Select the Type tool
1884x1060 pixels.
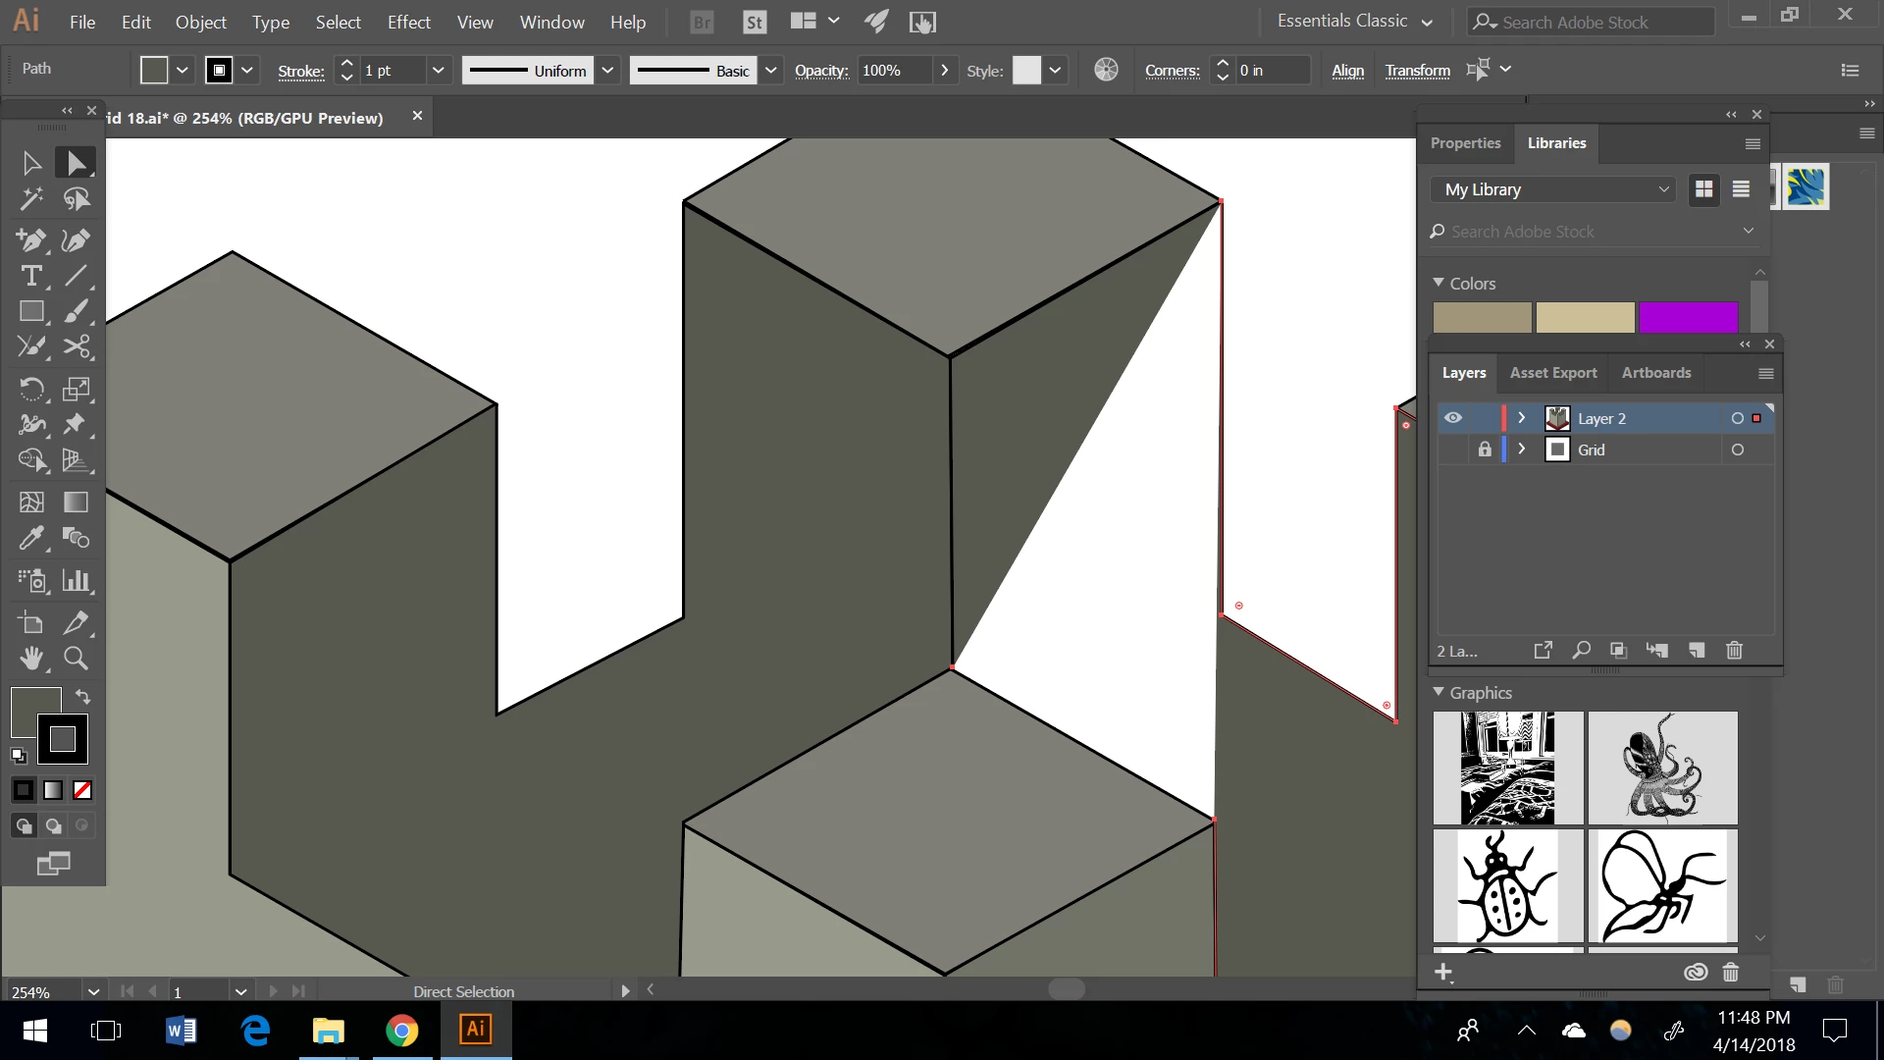(31, 276)
